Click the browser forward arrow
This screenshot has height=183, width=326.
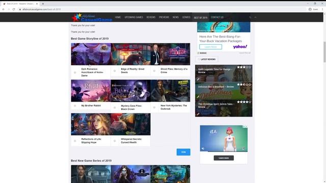tap(9, 9)
